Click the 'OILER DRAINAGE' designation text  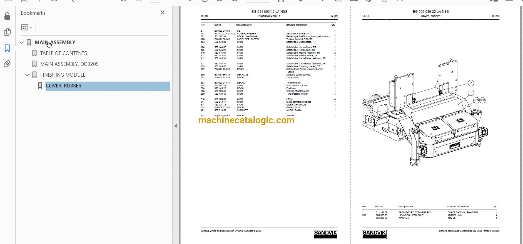click(x=296, y=105)
